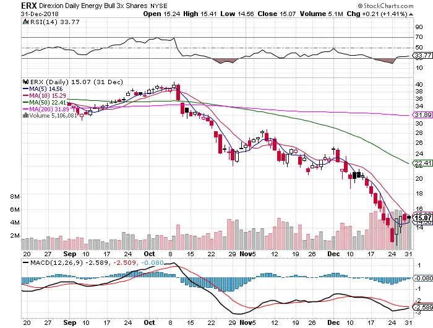Select the Direxion Daily Energy Bull 3x Shares title

[x=93, y=6]
